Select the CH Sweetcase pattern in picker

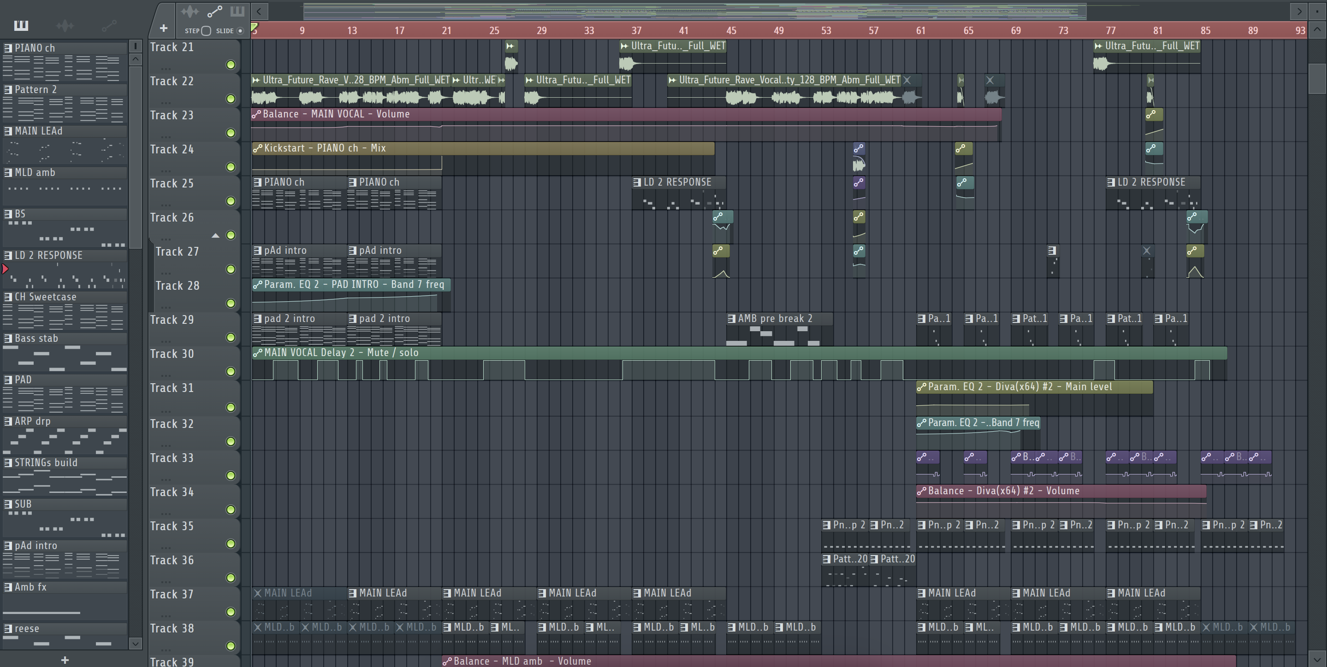click(65, 311)
